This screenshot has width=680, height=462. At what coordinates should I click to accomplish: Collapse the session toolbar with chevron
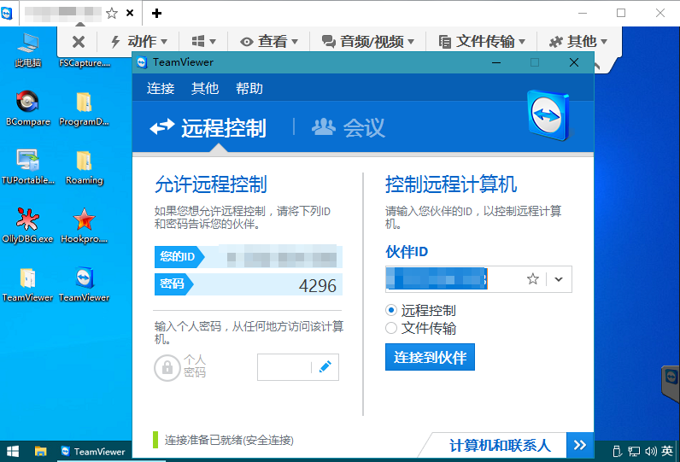597,67
